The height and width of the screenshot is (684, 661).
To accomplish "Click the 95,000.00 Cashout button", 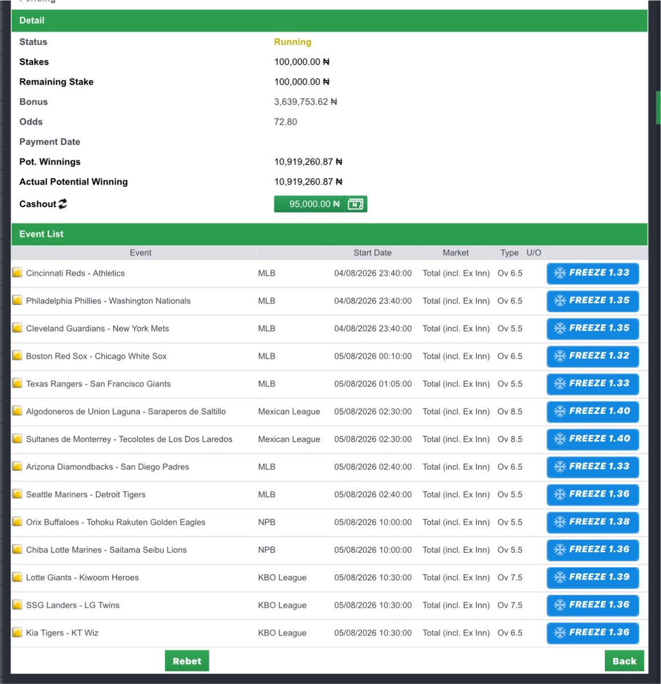I will 321,204.
